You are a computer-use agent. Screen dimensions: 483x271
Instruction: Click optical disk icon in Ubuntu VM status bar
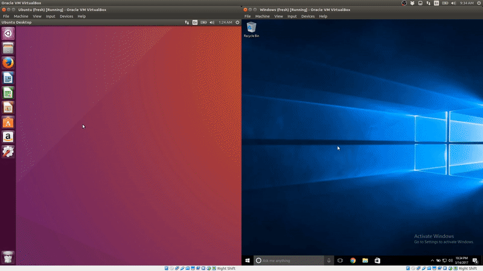click(171, 268)
